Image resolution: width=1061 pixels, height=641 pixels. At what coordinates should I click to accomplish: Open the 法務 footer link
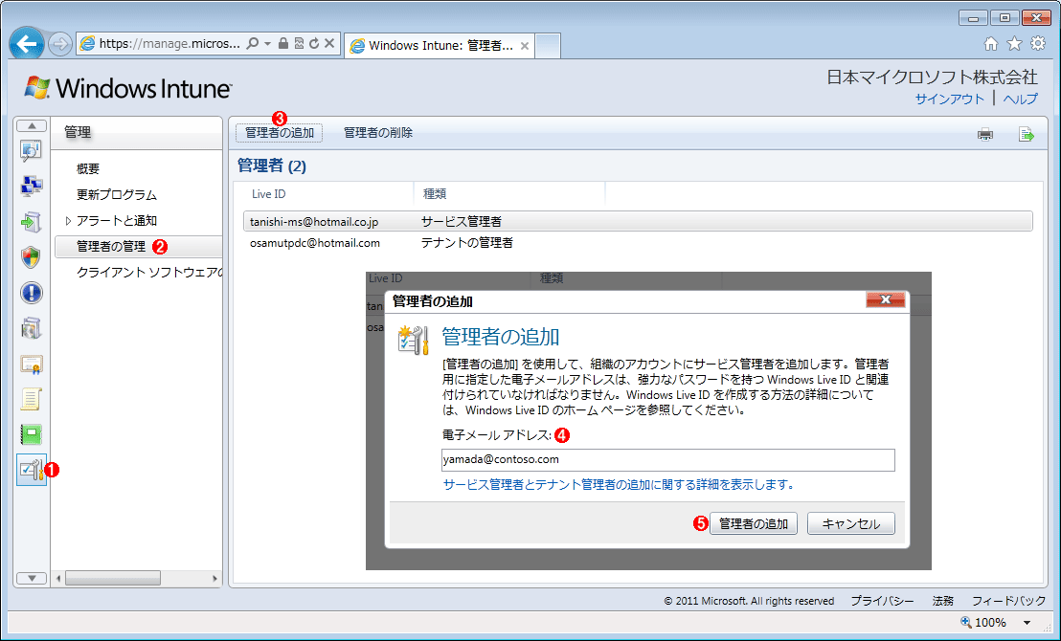pyautogui.click(x=942, y=601)
